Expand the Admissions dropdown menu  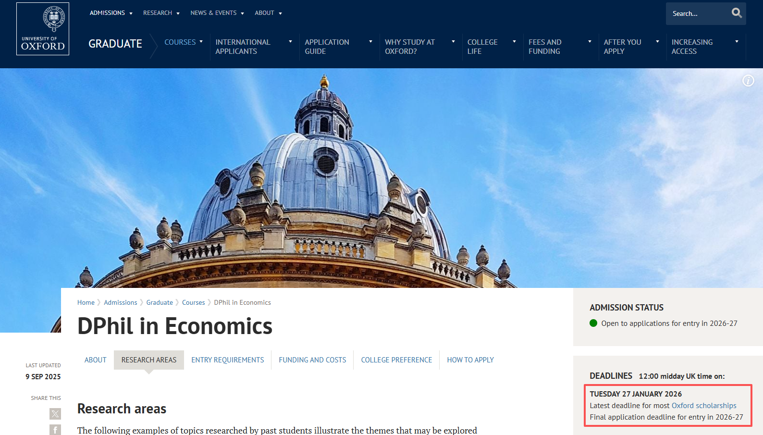[111, 13]
